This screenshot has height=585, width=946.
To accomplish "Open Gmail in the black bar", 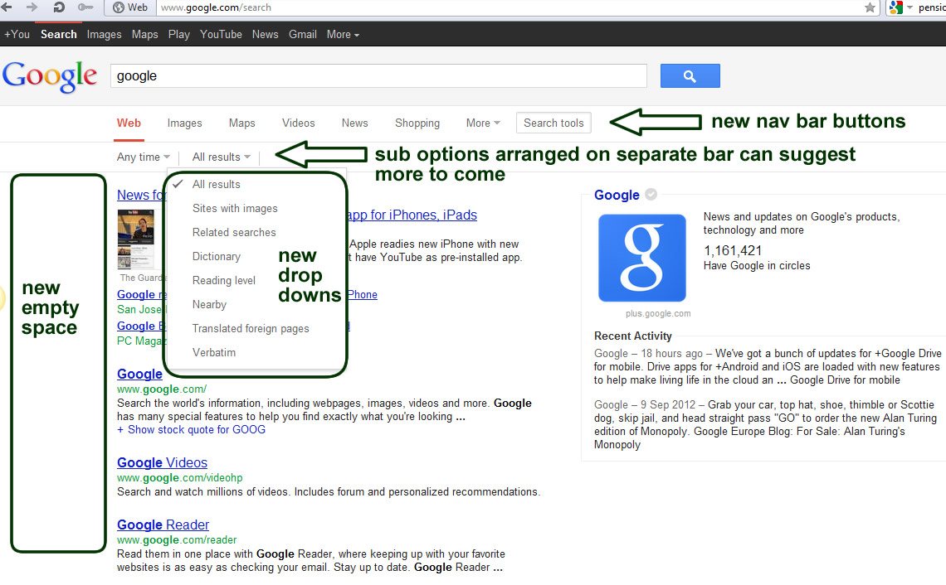I will (302, 34).
